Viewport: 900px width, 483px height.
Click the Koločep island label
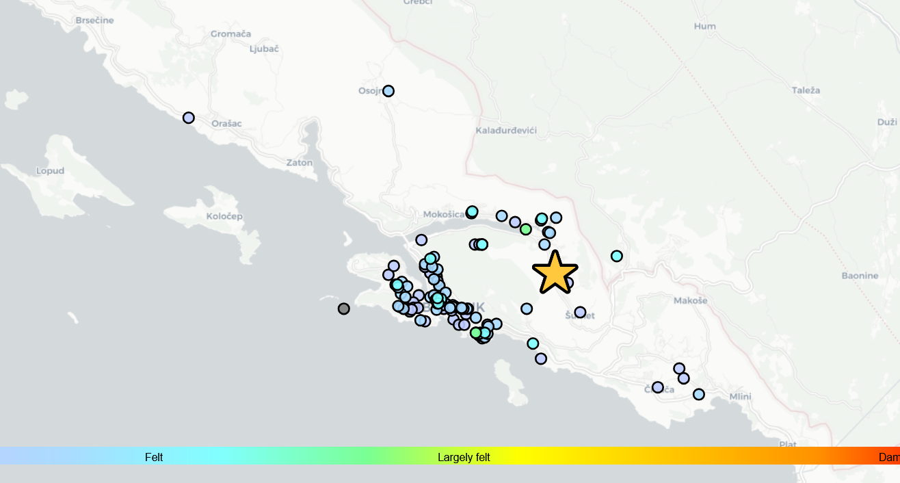coord(224,216)
